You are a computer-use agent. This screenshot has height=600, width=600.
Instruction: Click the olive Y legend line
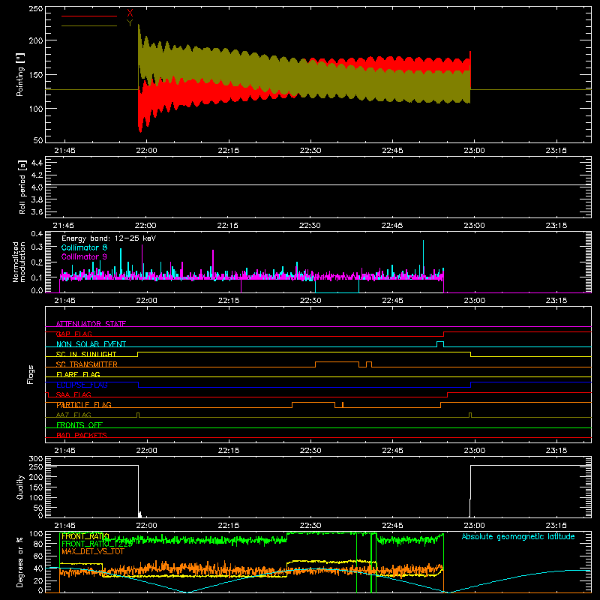(x=89, y=26)
